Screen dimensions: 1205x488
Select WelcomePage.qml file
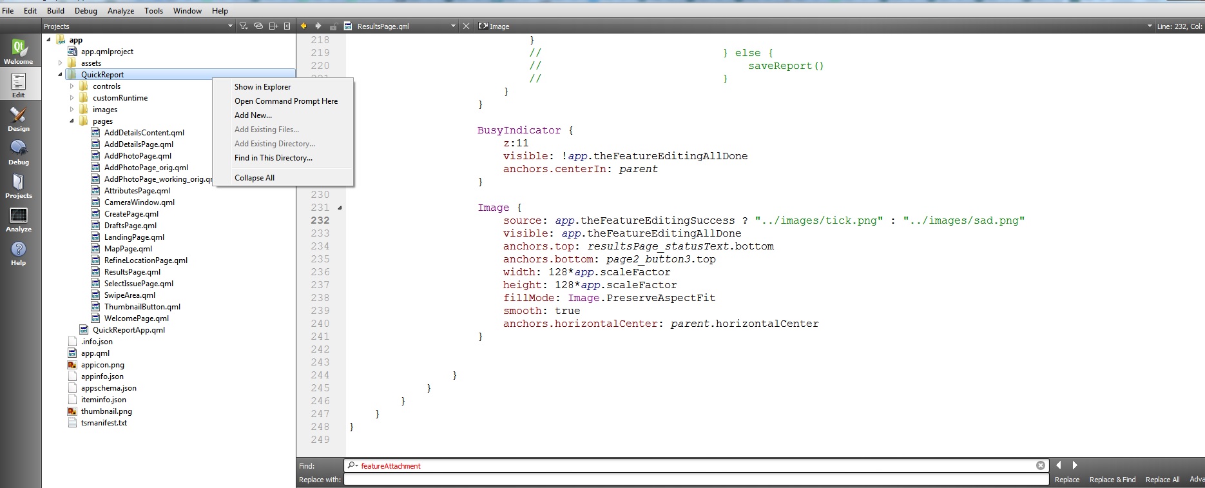137,318
